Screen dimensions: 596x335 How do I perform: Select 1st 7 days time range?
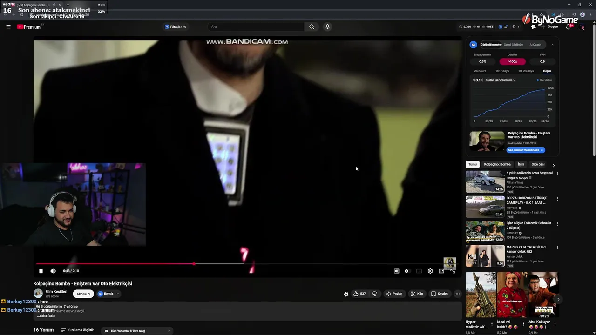click(502, 71)
